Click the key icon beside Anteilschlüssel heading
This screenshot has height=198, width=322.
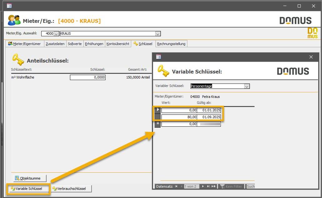[x=18, y=59]
